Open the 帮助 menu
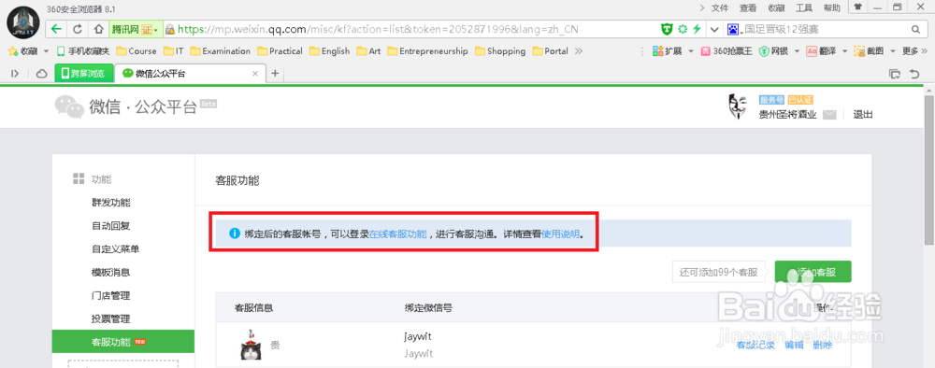Viewport: 935px width, 368px height. click(832, 7)
